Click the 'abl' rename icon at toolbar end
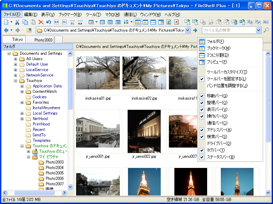The height and width of the screenshot is (204, 273). 265,22
